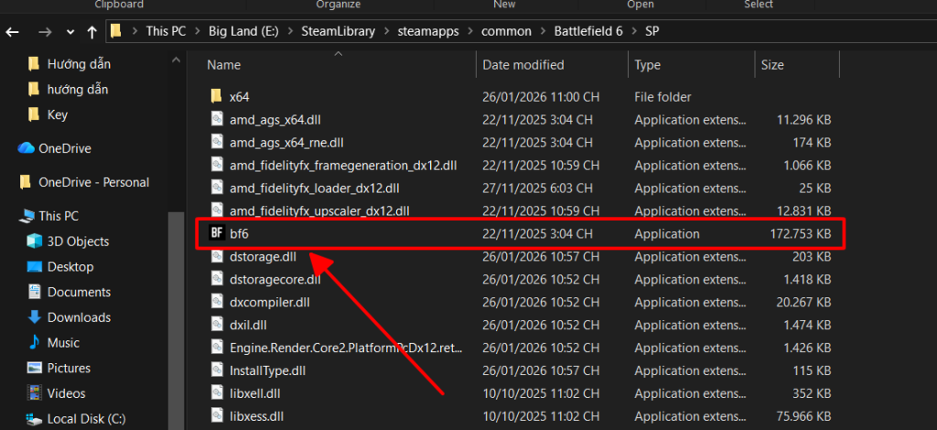Navigate to SteamLibrary breadcrumb
The image size is (937, 430).
click(339, 31)
